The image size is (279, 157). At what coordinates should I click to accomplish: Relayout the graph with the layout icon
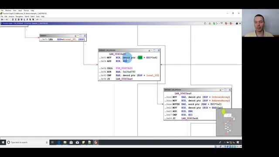217,23
